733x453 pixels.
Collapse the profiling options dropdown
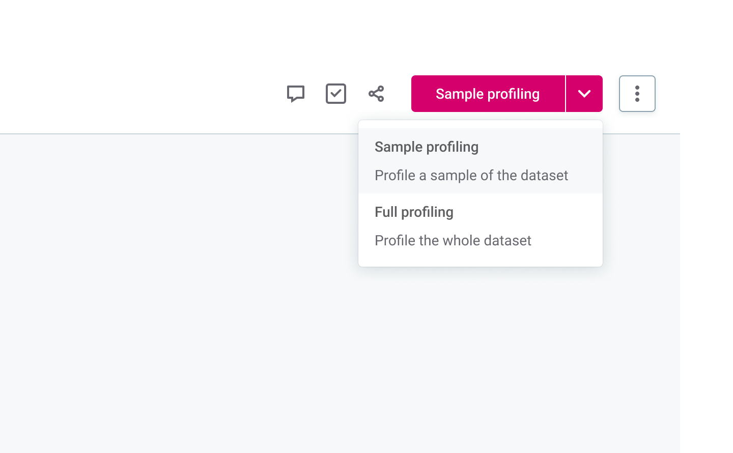coord(584,94)
